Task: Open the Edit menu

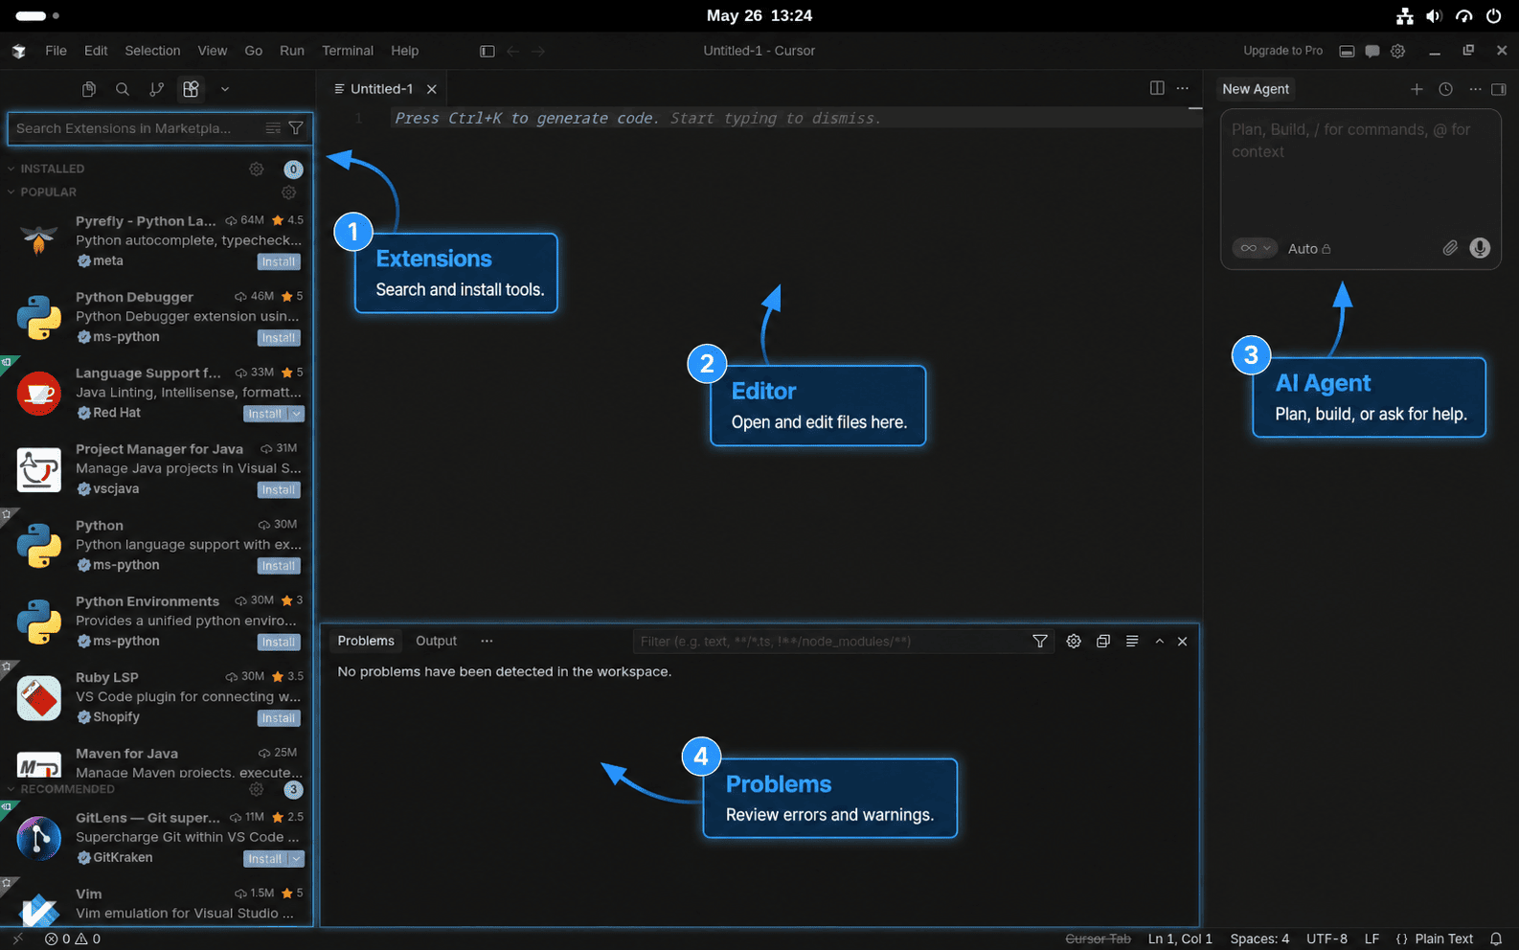Action: point(96,51)
